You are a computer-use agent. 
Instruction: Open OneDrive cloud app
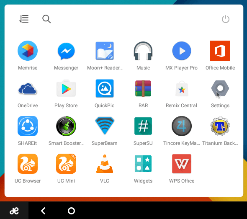pyautogui.click(x=28, y=89)
